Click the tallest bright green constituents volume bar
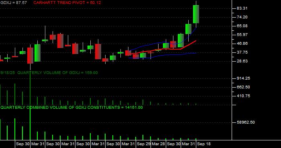The width and height of the screenshot is (281, 148). click(x=30, y=123)
